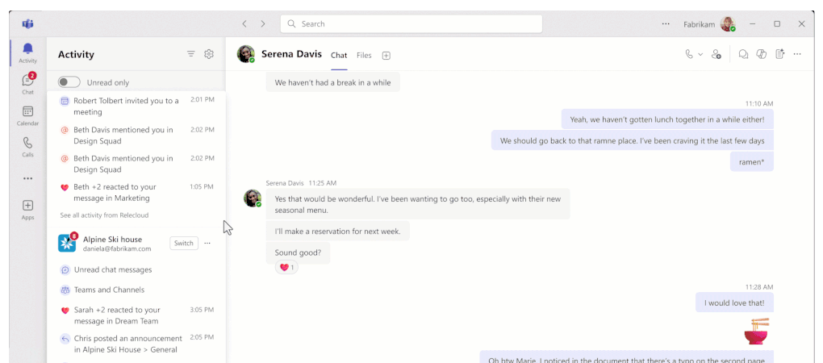Open Robert Tolbert meeting invite notification
The height and width of the screenshot is (363, 823).
click(x=126, y=106)
